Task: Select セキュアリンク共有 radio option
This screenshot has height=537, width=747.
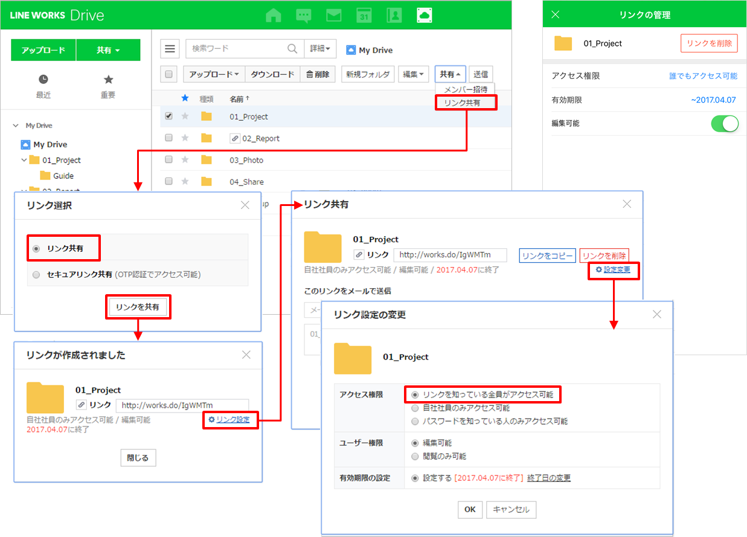Action: [37, 274]
